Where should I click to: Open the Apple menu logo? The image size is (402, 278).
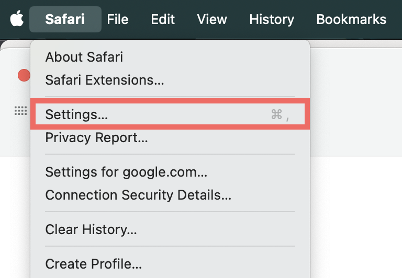(x=17, y=20)
